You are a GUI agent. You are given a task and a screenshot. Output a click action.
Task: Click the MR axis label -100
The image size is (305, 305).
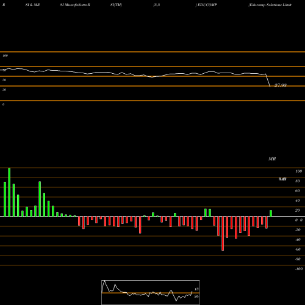(298, 269)
